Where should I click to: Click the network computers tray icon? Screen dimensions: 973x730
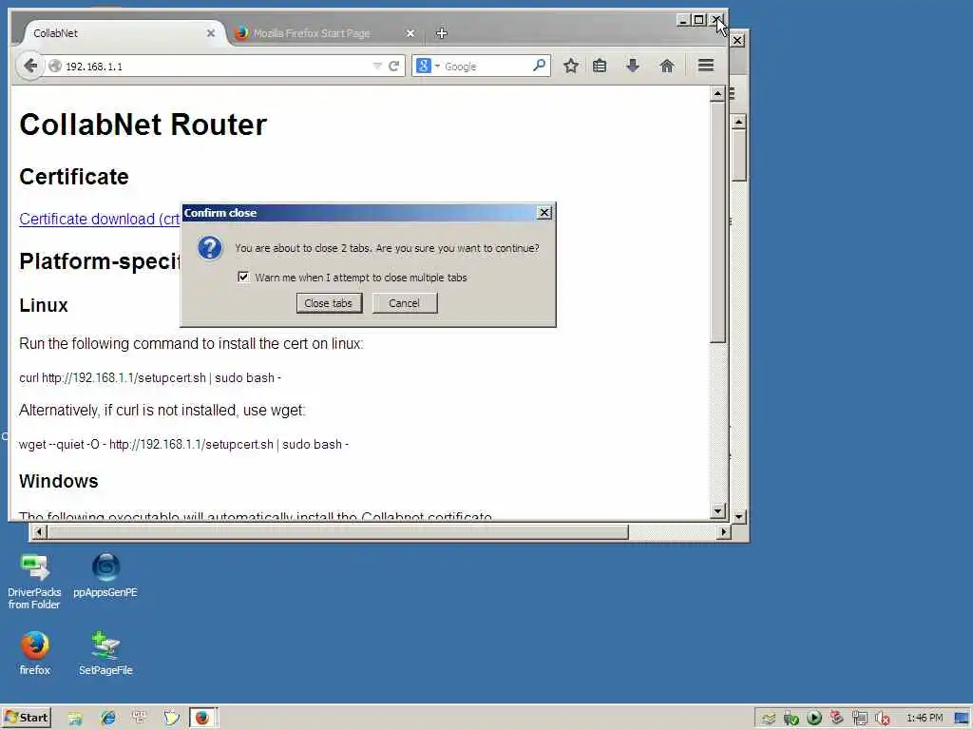point(859,719)
